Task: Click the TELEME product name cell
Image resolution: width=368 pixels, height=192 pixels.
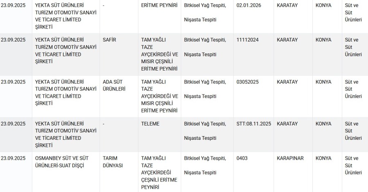Action: (x=150, y=124)
